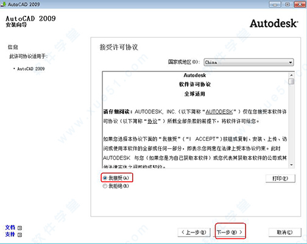The height and width of the screenshot is (244, 307).
Task: Open the 文档 (Documentation) link
Action: click(10, 228)
